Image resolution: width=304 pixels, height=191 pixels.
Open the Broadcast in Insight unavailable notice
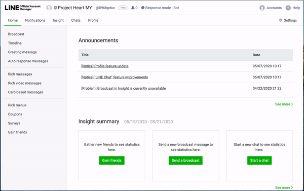coord(124,89)
